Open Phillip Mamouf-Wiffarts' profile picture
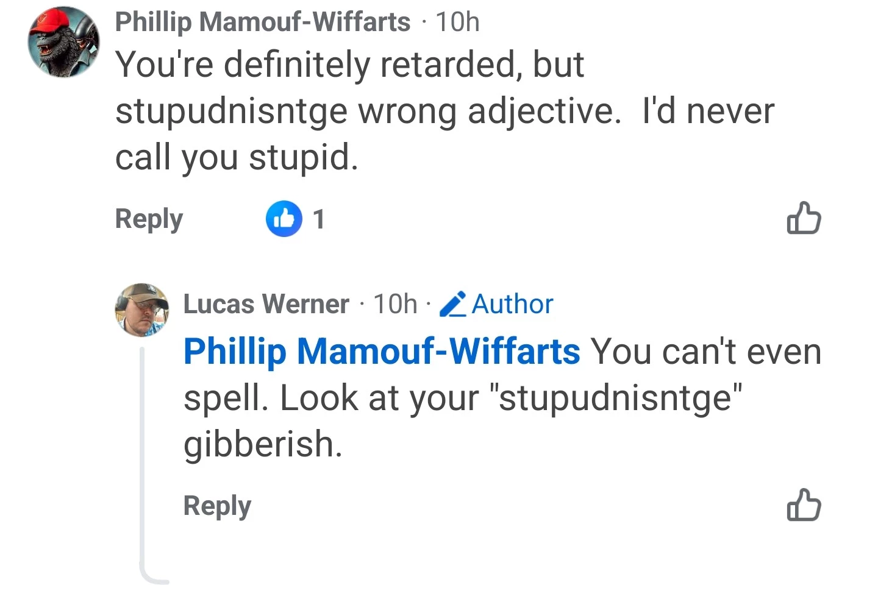Viewport: 878px width, 599px height. click(63, 42)
